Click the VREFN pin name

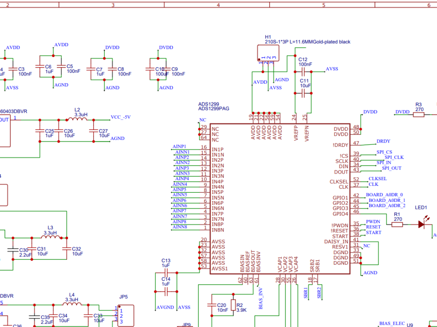pos(307,133)
